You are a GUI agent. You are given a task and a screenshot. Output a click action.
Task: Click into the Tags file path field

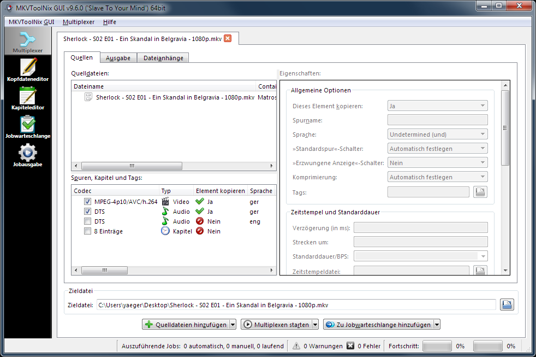point(428,192)
